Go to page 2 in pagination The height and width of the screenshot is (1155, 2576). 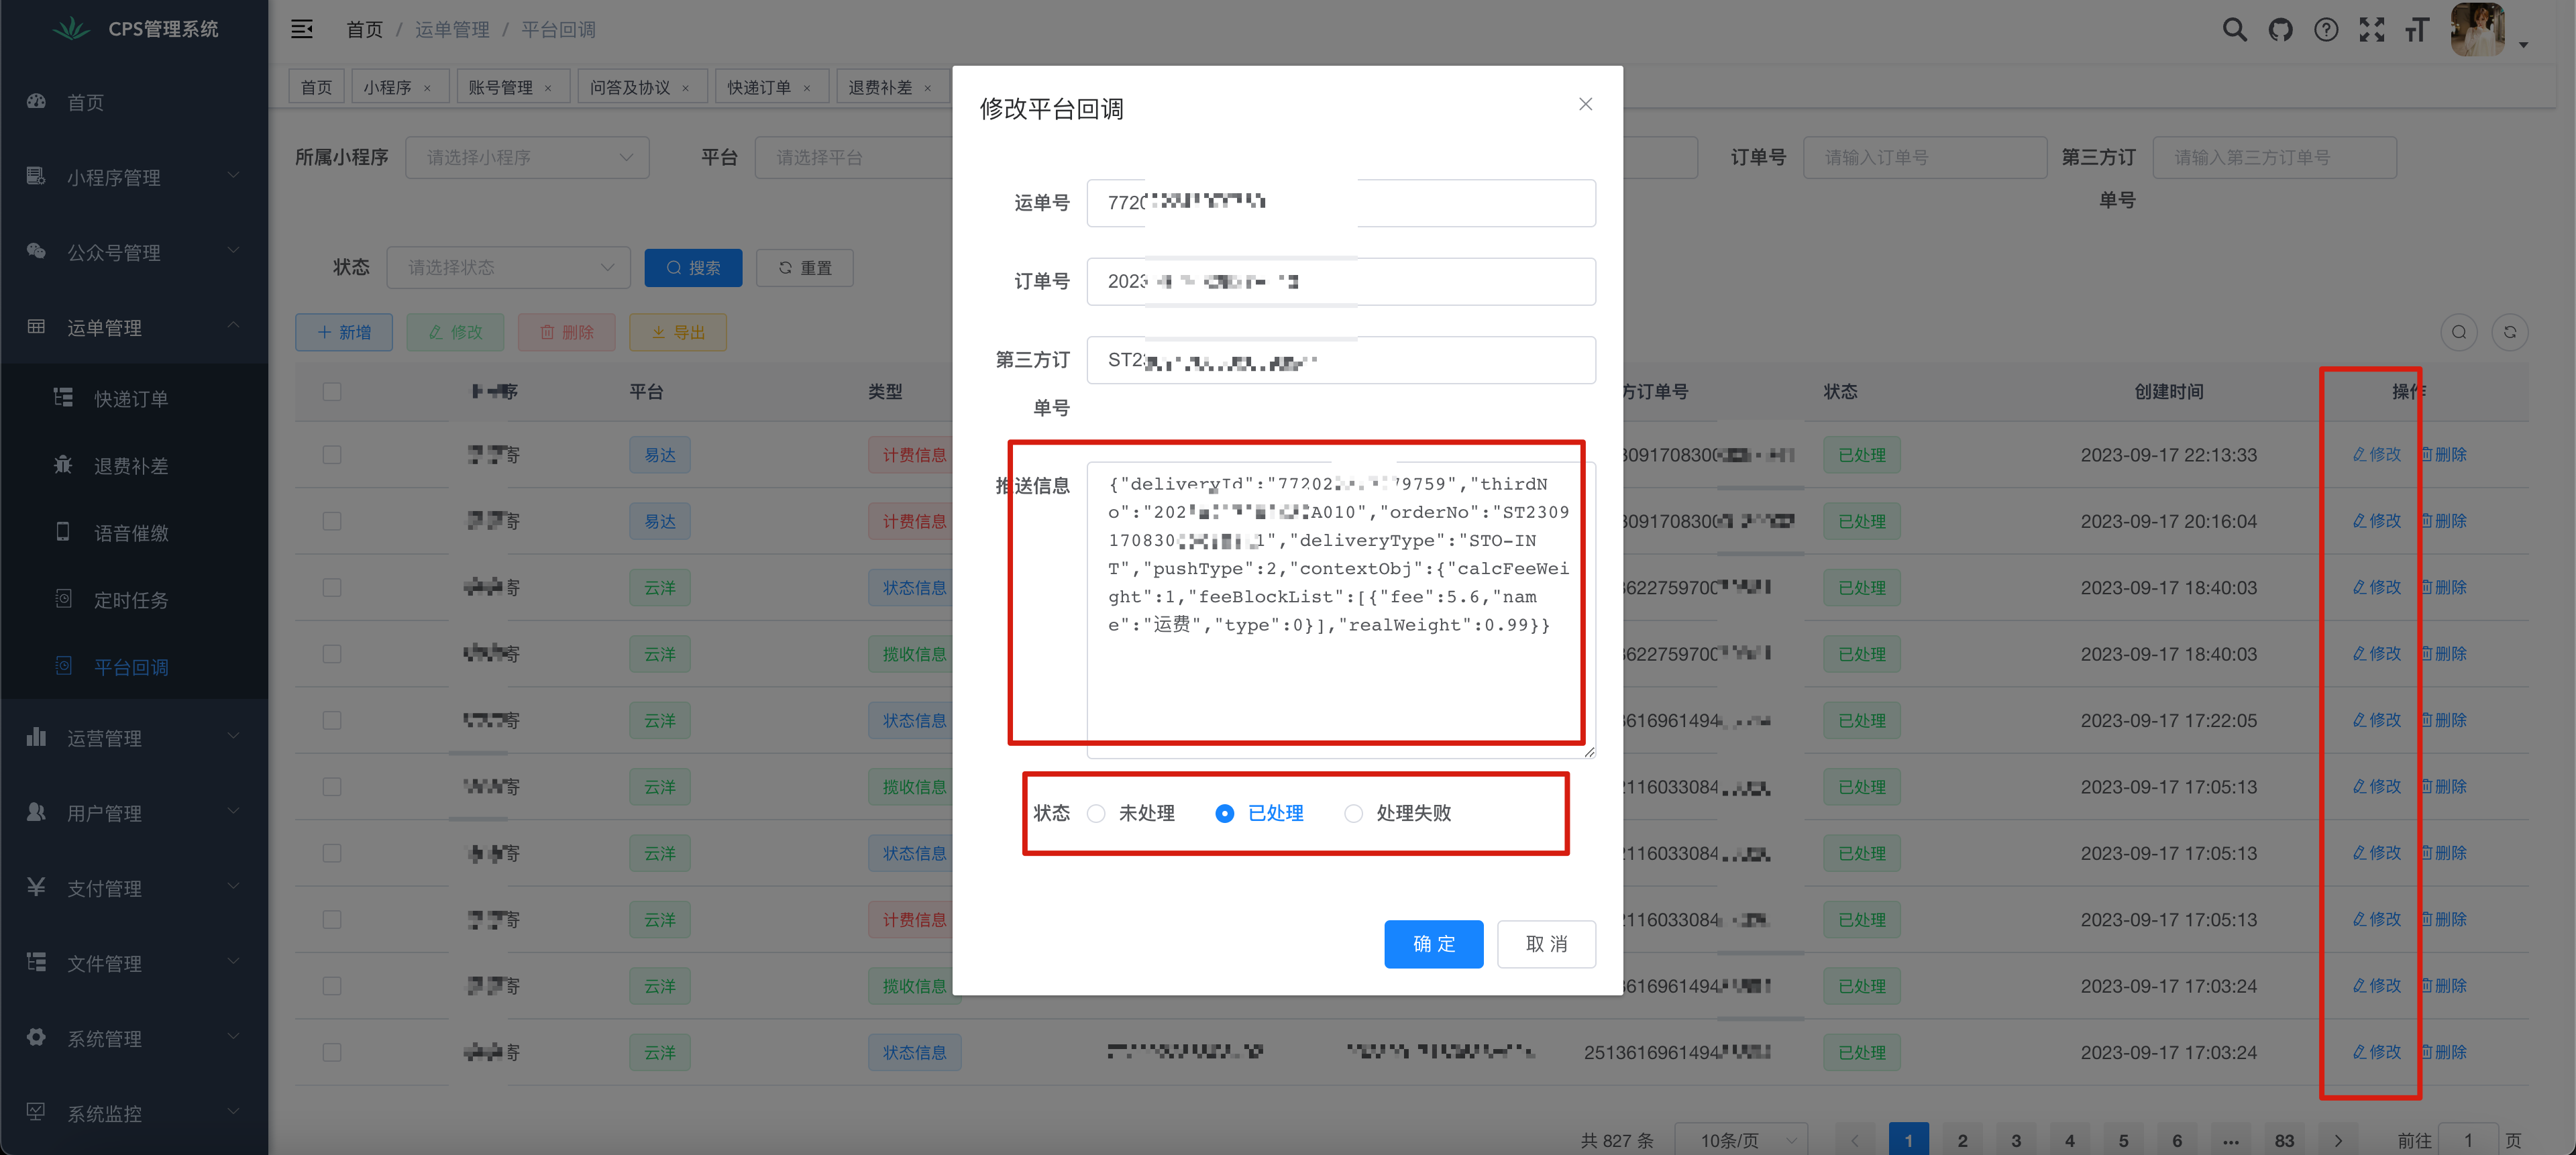(x=1962, y=1140)
